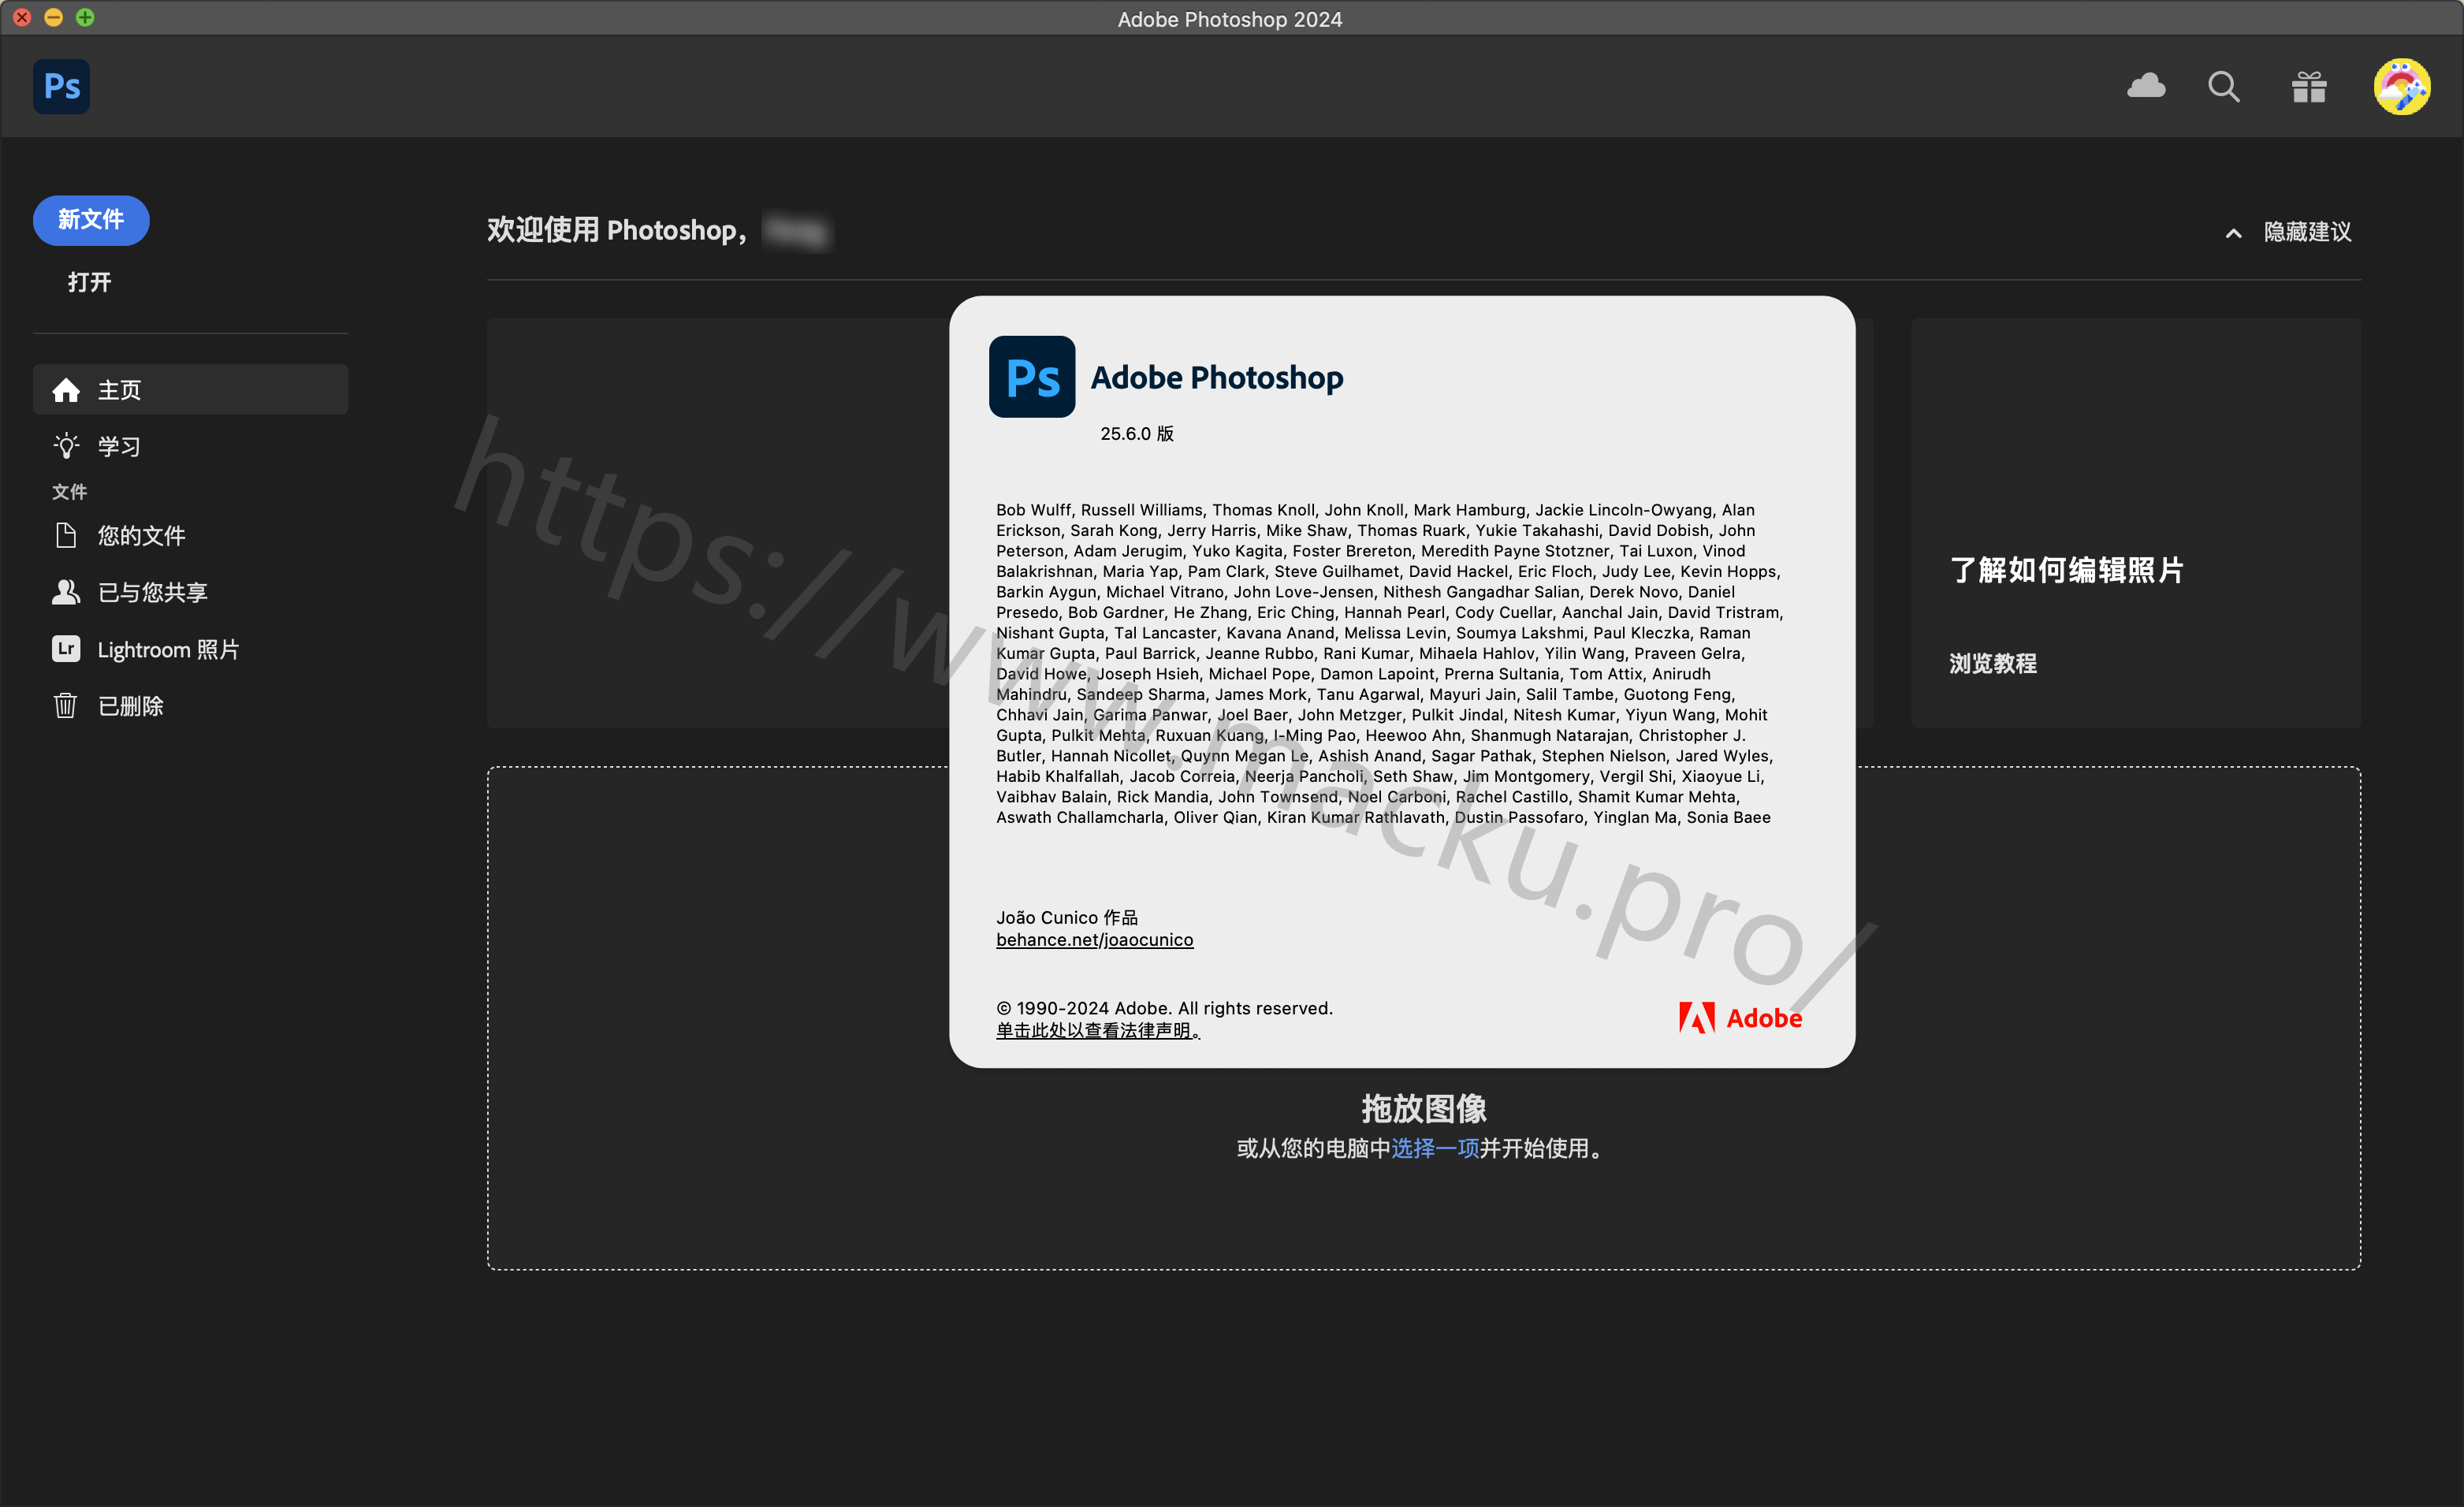Open the search magnifier icon
2464x1507 pixels.
[2223, 87]
